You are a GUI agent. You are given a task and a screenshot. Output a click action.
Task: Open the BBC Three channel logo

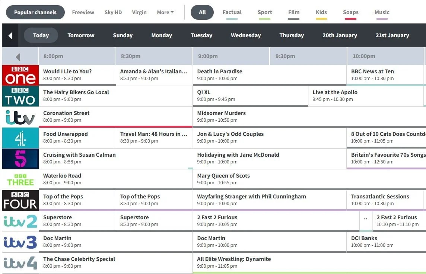20,179
